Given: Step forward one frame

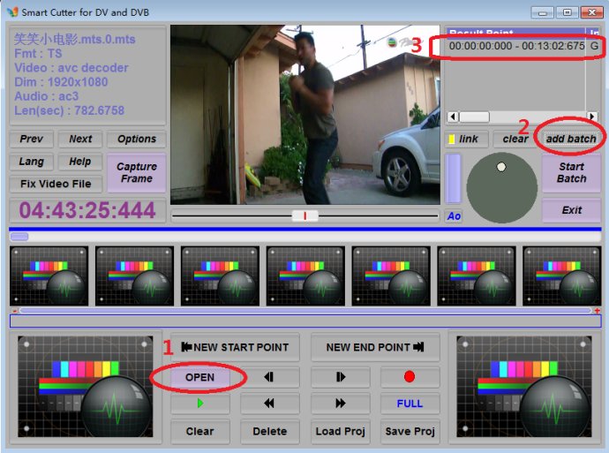Looking at the screenshot, I should click(x=340, y=377).
